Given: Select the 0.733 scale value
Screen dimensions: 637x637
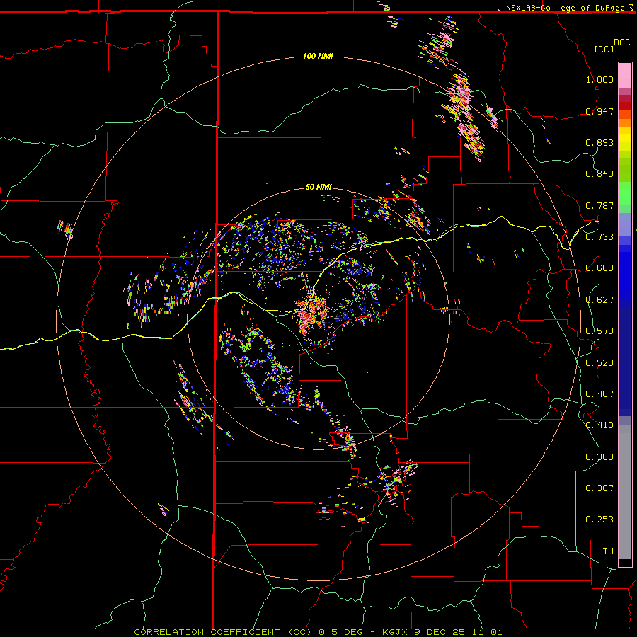Looking at the screenshot, I should [599, 237].
